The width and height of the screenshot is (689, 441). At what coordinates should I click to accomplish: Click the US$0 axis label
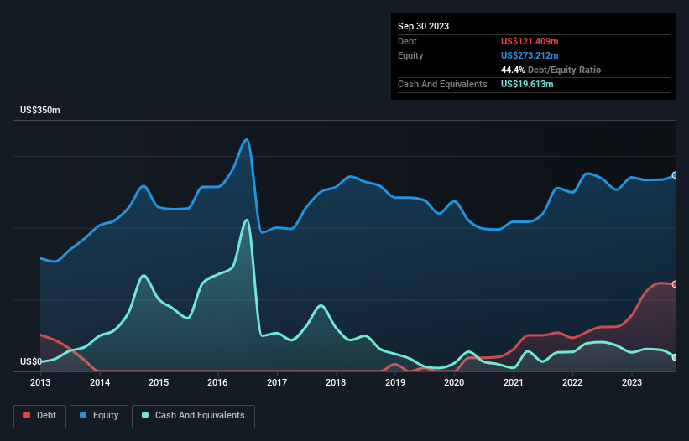(31, 361)
